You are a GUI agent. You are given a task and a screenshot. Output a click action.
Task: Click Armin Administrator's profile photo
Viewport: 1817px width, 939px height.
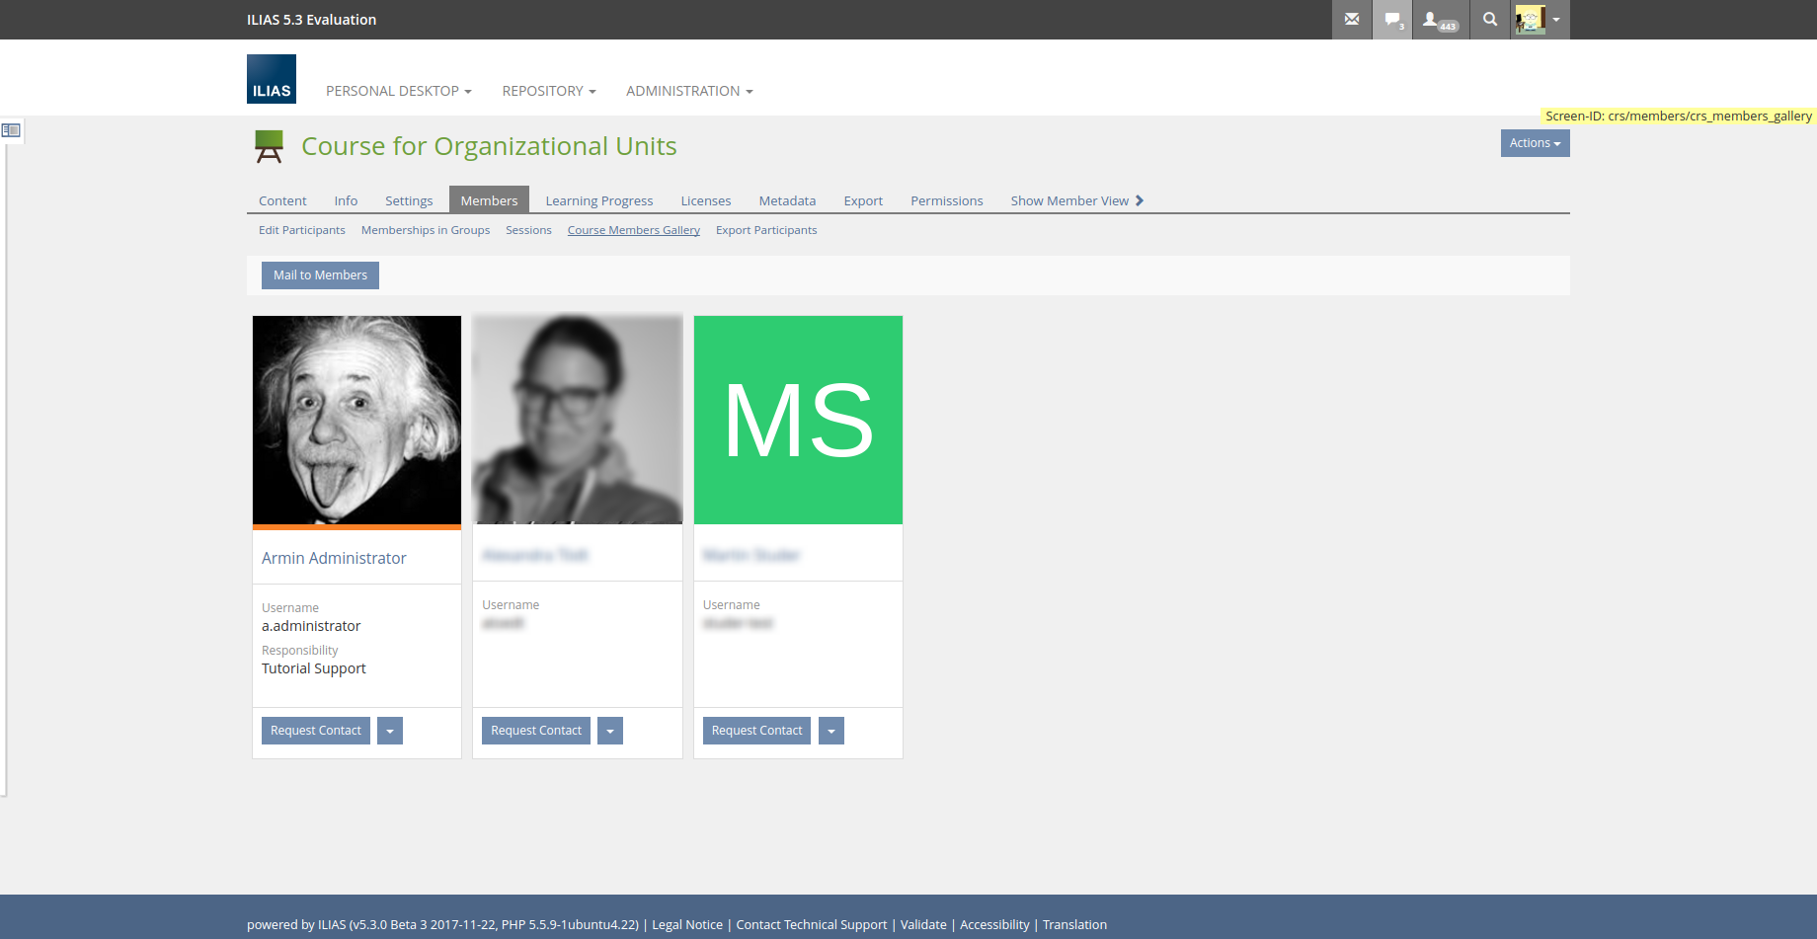(356, 420)
